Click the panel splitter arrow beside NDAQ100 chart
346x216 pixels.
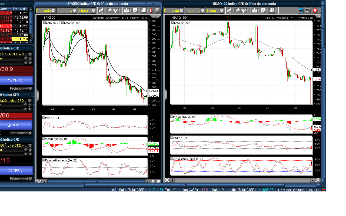[166, 94]
